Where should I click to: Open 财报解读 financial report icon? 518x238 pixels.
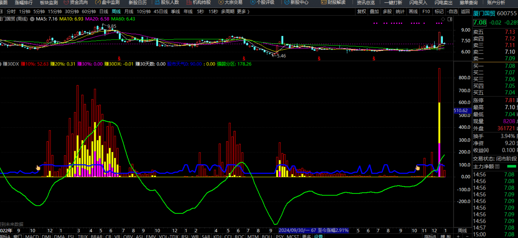pyautogui.click(x=324, y=2)
